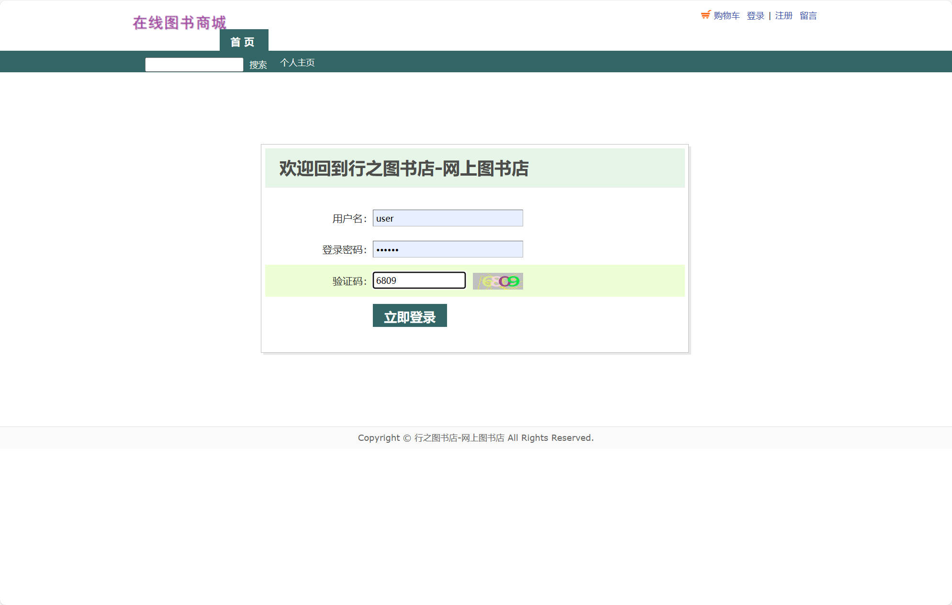This screenshot has width=952, height=605.
Task: Click inside the search text box
Action: [194, 64]
